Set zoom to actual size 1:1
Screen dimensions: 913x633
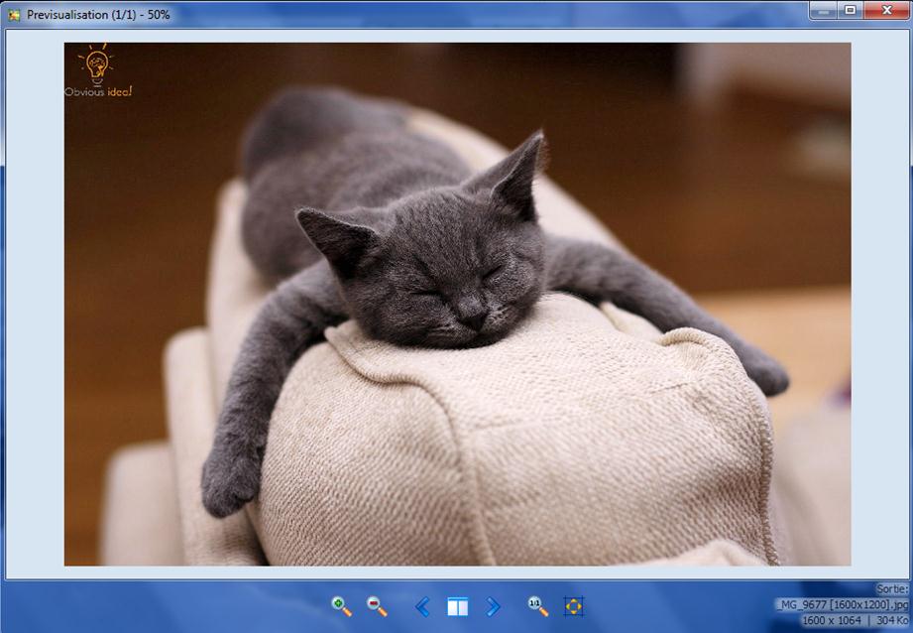point(537,606)
